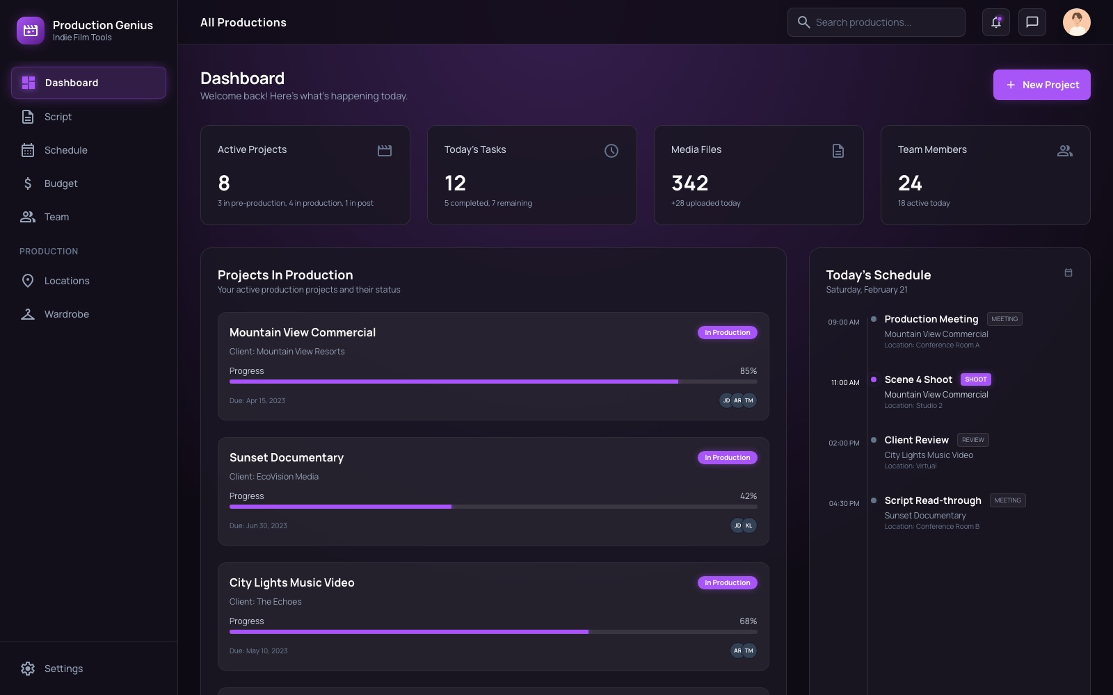Click the Wardrobe hanger icon in sidebar

(28, 314)
